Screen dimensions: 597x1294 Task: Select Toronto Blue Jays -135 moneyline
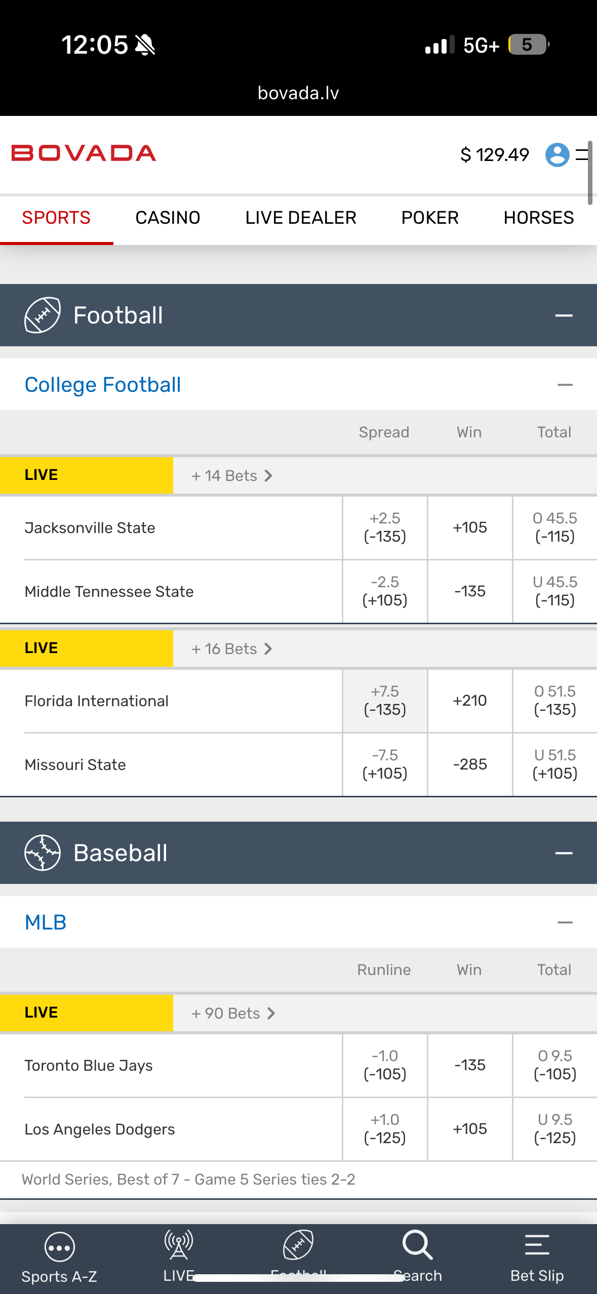(x=470, y=1065)
